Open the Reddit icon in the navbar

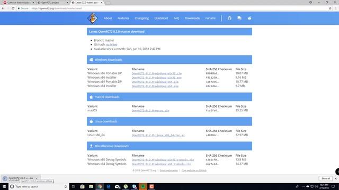pos(249,18)
